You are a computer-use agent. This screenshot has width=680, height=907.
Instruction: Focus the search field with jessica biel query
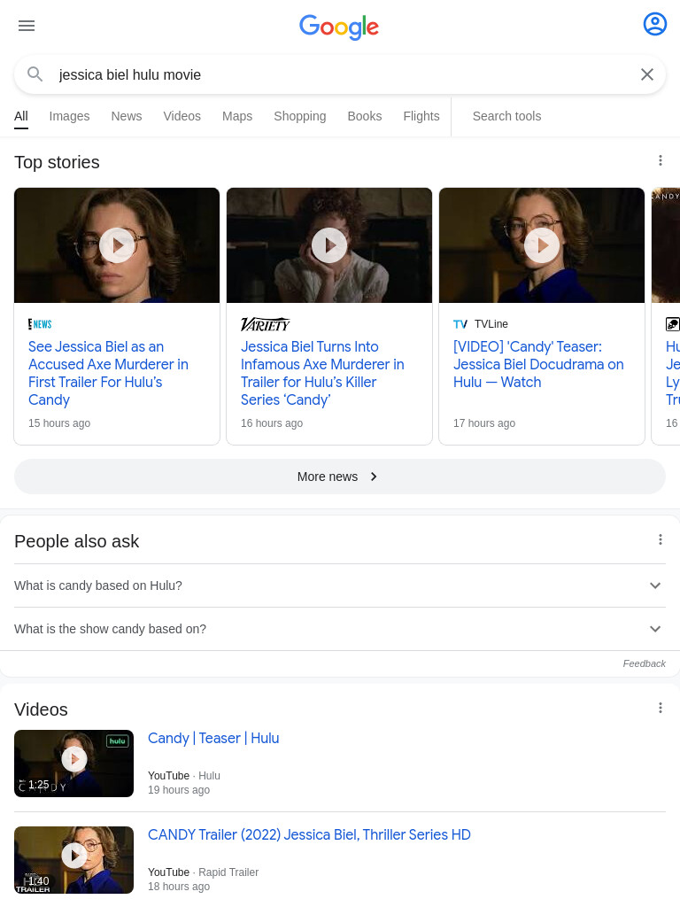pyautogui.click(x=340, y=74)
